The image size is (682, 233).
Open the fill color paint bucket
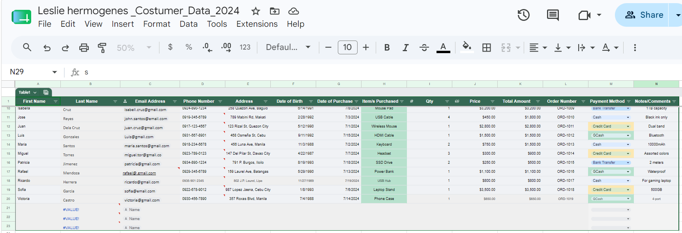pyautogui.click(x=467, y=47)
